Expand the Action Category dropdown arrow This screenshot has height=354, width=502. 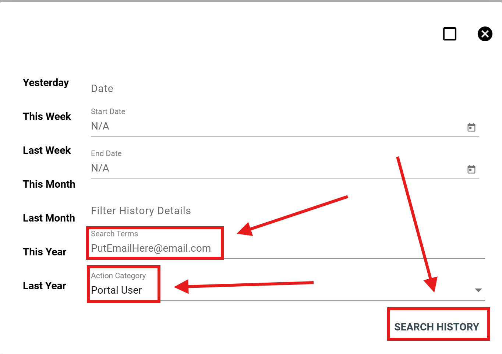[x=478, y=290]
